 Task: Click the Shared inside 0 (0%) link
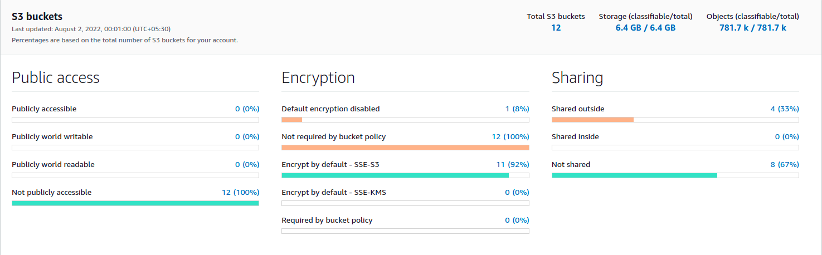pos(787,137)
